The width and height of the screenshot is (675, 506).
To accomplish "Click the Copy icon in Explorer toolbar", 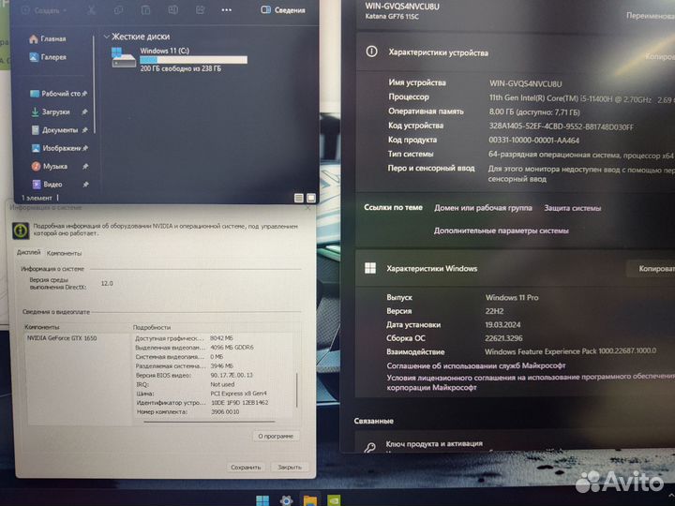I will click(119, 10).
